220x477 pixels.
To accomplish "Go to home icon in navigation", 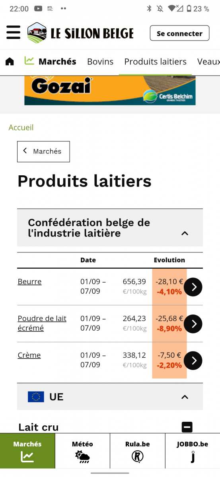I will tap(10, 62).
